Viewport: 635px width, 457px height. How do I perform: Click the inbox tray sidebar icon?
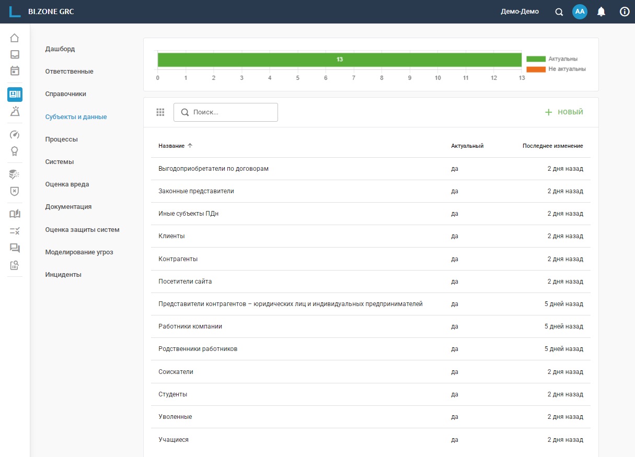pyautogui.click(x=15, y=54)
